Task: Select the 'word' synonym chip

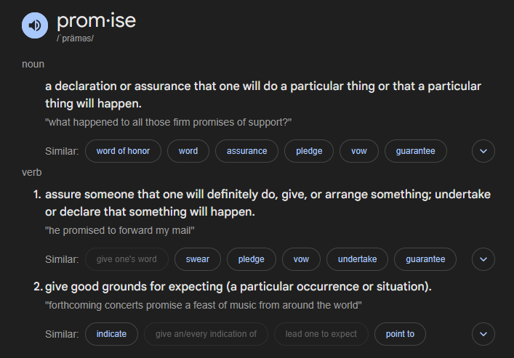Action: pos(188,151)
